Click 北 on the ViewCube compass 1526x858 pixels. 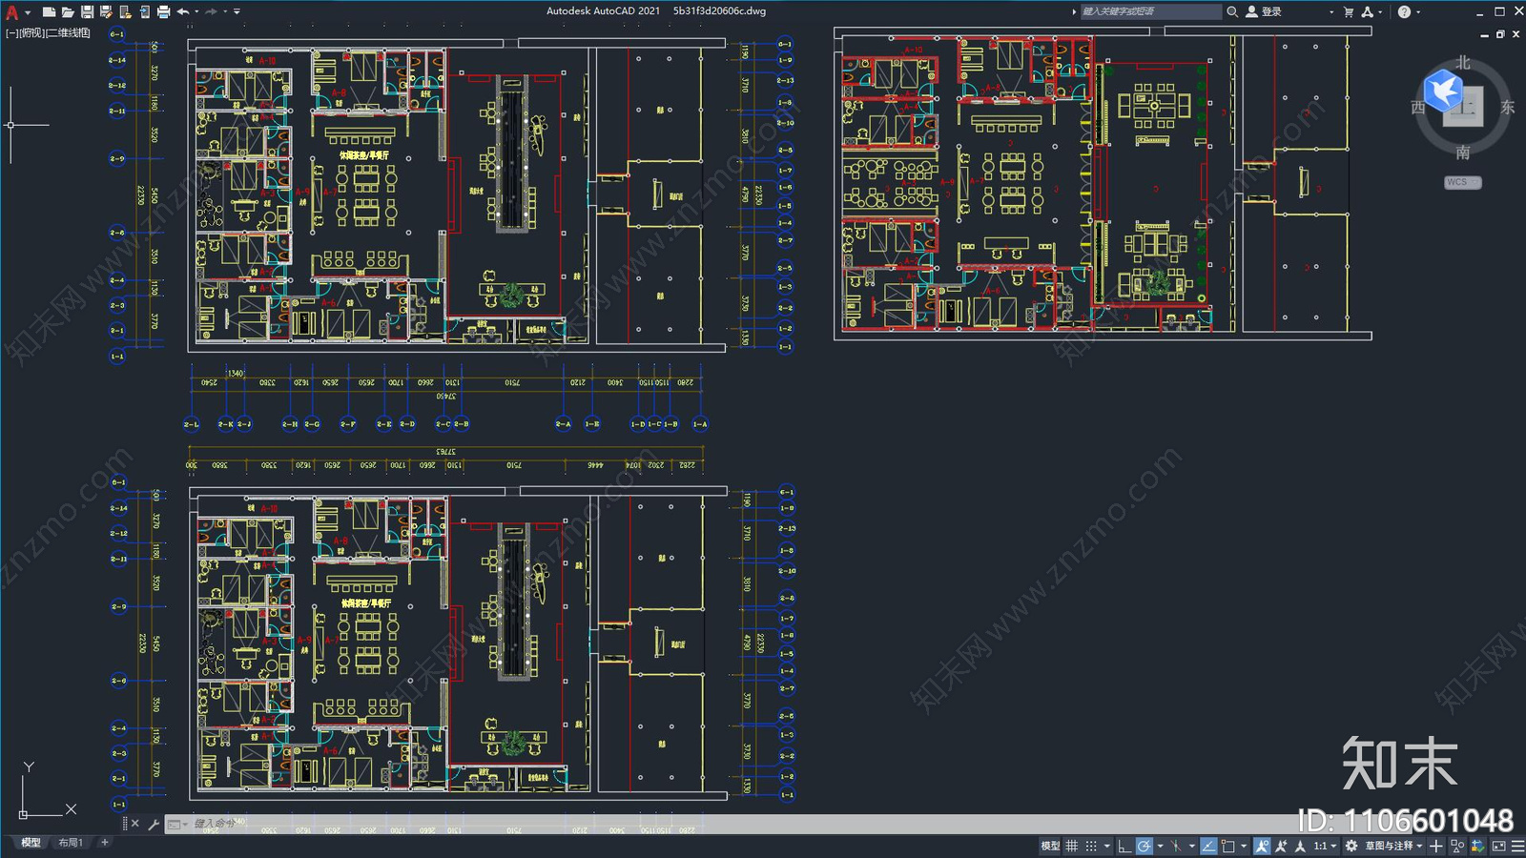click(1463, 63)
